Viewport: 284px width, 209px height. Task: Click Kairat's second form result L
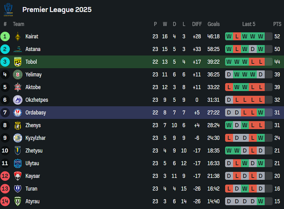(237, 36)
